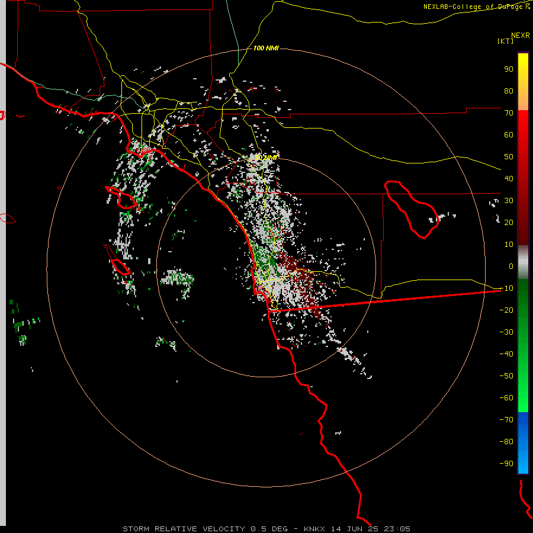
Task: Click the positive 60 scale value
Action: (x=509, y=135)
